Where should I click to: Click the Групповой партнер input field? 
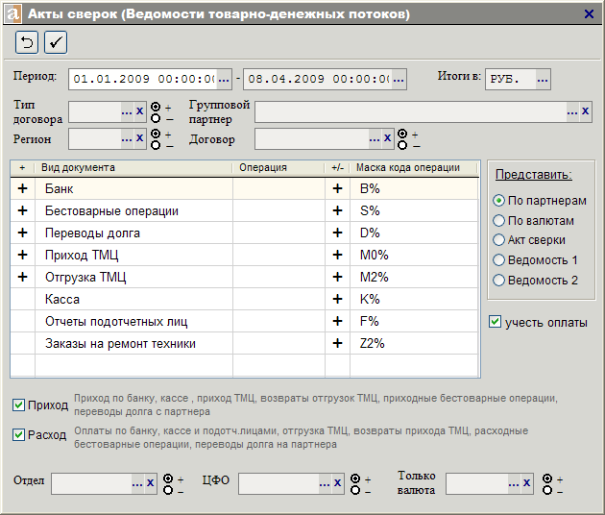coord(411,112)
